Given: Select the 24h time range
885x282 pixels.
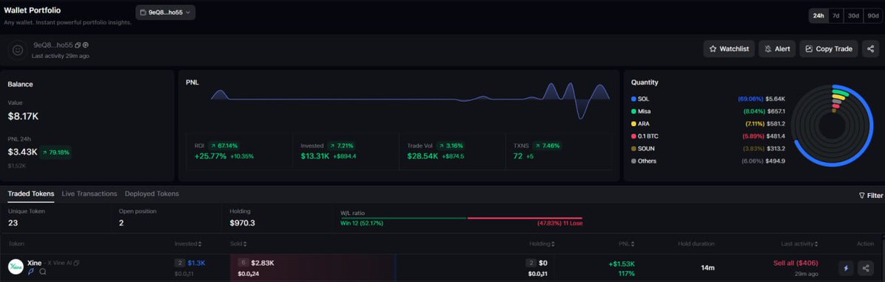Looking at the screenshot, I should tap(819, 15).
